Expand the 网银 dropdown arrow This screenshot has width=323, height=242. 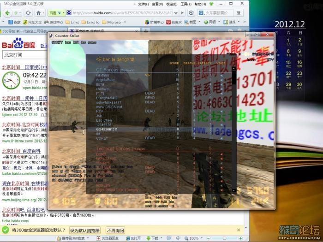coord(219,22)
